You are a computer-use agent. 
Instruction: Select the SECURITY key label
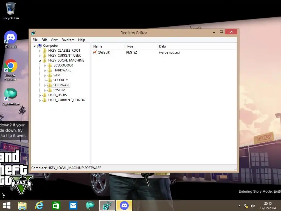point(61,80)
